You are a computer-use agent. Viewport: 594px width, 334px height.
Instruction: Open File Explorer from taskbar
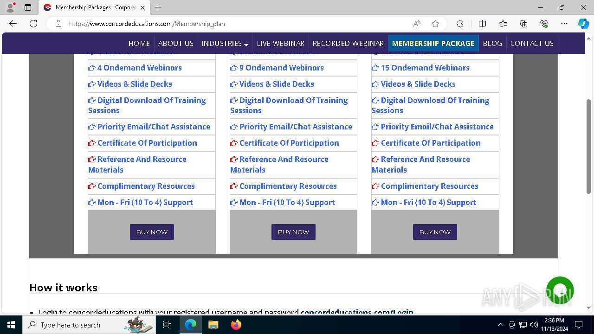point(213,325)
